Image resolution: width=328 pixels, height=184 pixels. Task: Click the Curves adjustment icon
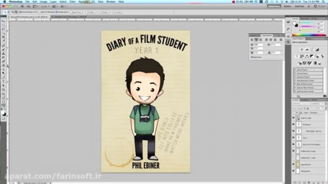[312, 50]
